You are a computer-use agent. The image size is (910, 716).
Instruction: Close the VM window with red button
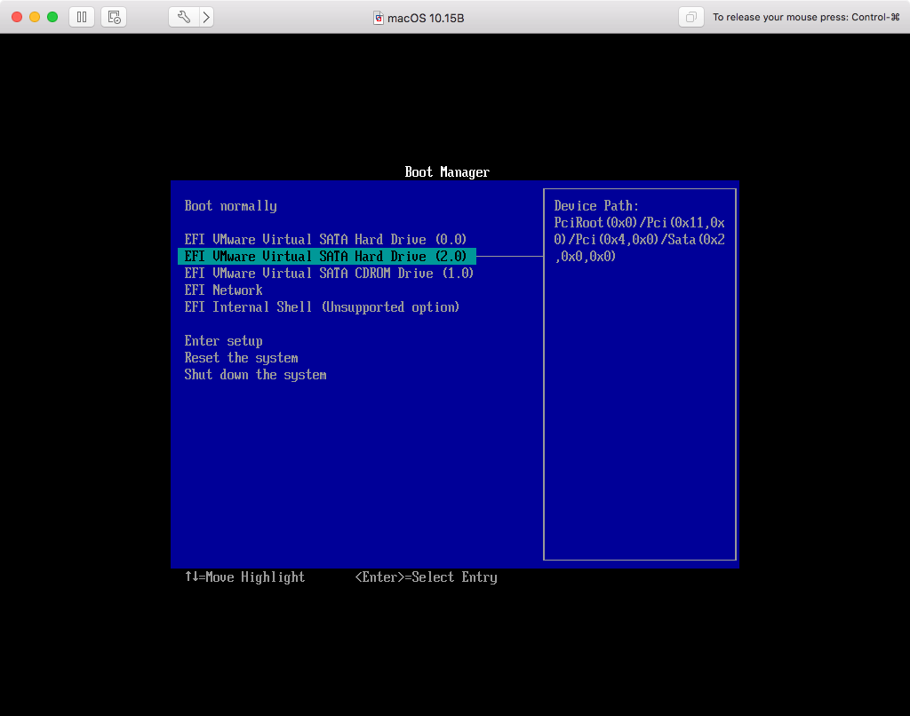17,17
